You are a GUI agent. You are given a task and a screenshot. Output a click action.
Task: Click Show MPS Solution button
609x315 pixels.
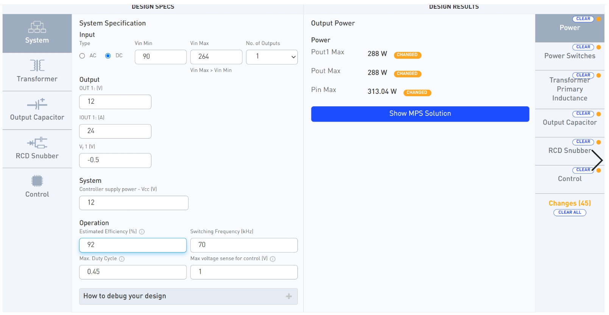click(420, 114)
